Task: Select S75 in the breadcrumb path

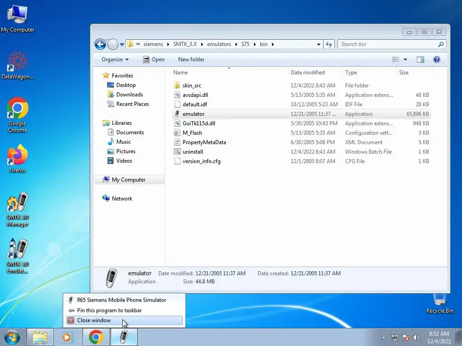Action: (245, 44)
